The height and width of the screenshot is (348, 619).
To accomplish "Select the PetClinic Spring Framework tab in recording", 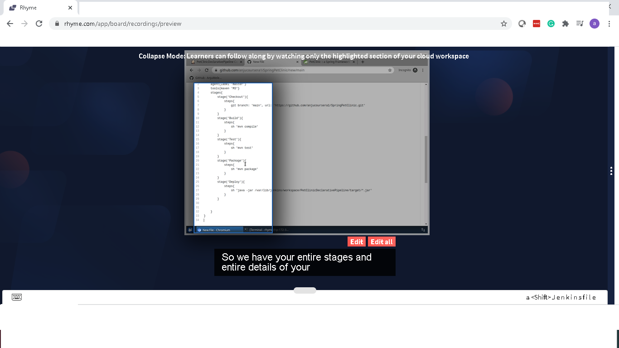I will (329, 62).
